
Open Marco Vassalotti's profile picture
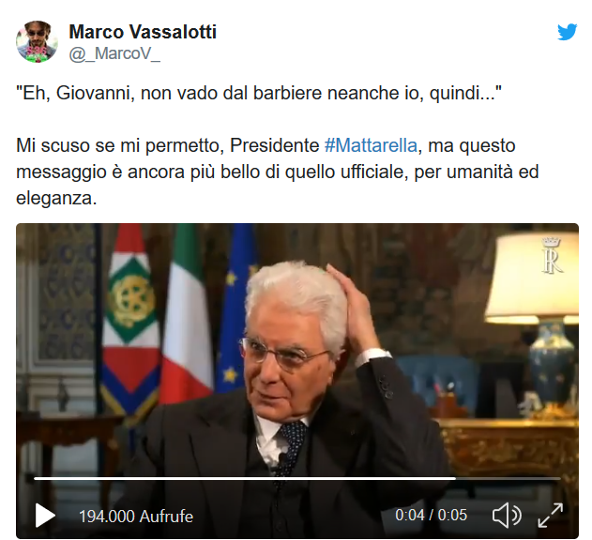click(x=37, y=41)
